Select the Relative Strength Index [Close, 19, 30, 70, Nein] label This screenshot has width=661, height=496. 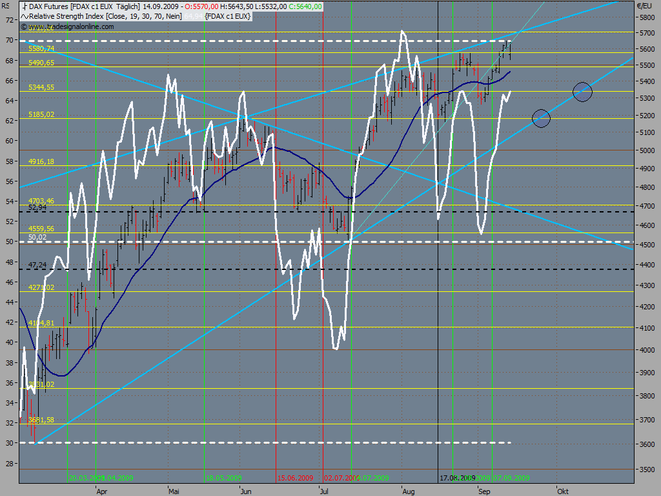[x=105, y=16]
